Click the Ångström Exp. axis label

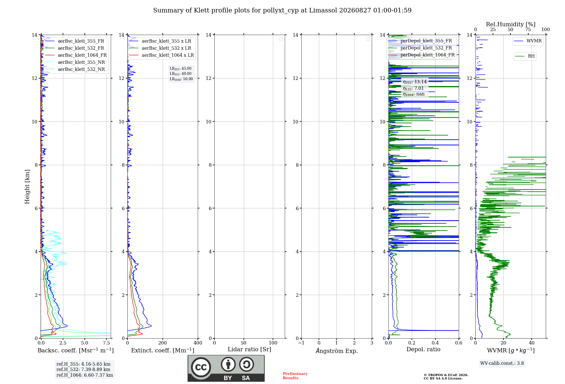click(x=337, y=351)
